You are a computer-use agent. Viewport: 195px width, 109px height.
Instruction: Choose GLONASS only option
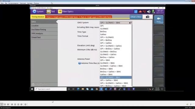tap(116, 29)
